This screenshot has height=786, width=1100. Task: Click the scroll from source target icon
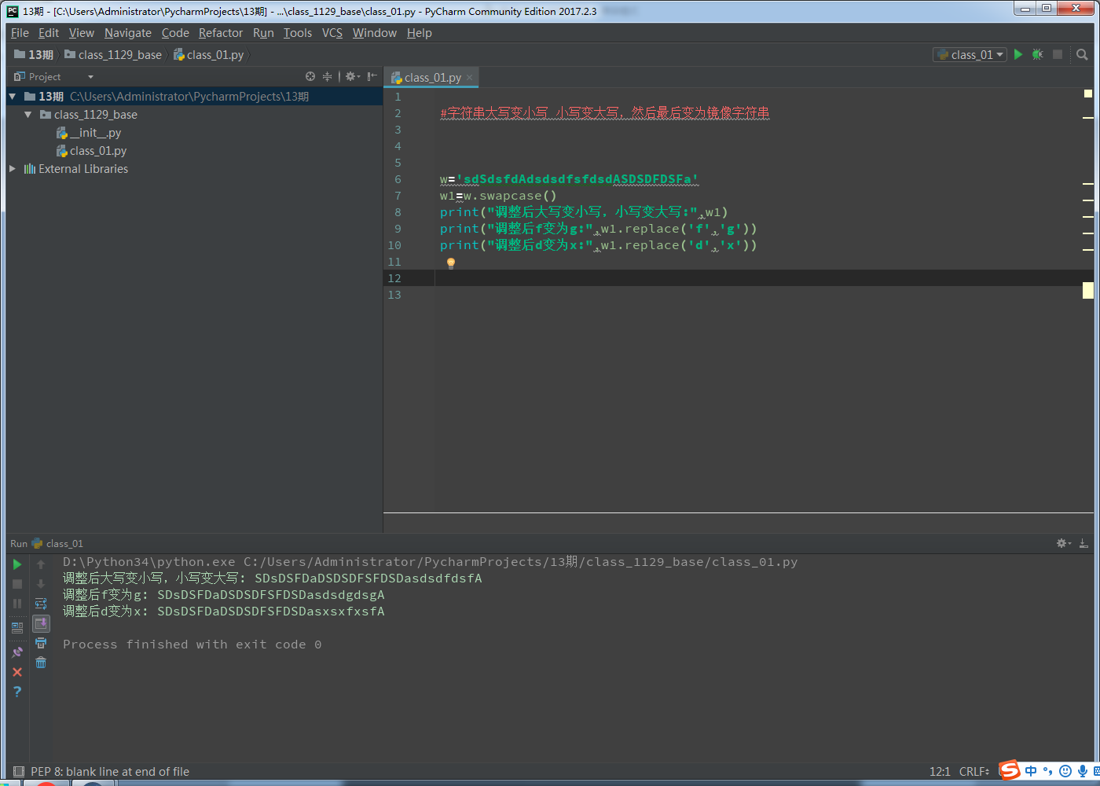pos(310,76)
